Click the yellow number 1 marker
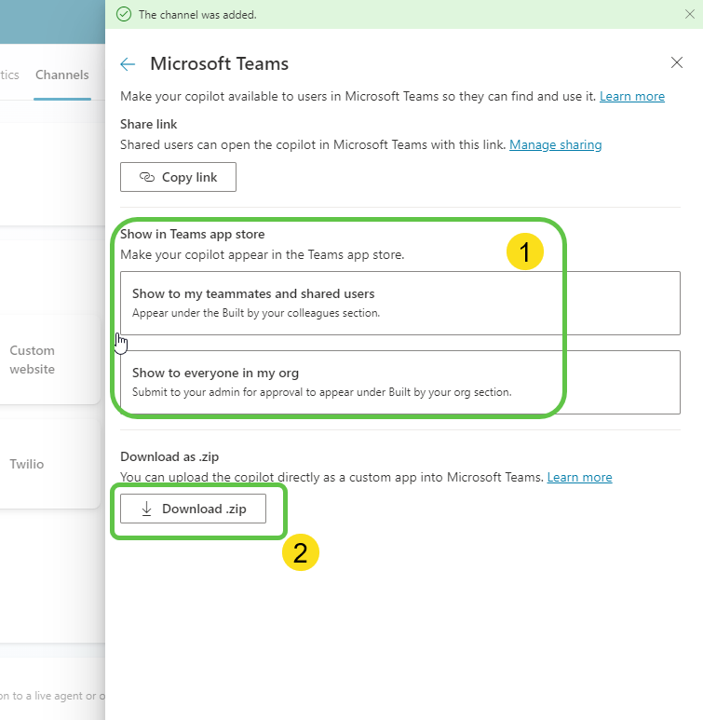 (523, 251)
